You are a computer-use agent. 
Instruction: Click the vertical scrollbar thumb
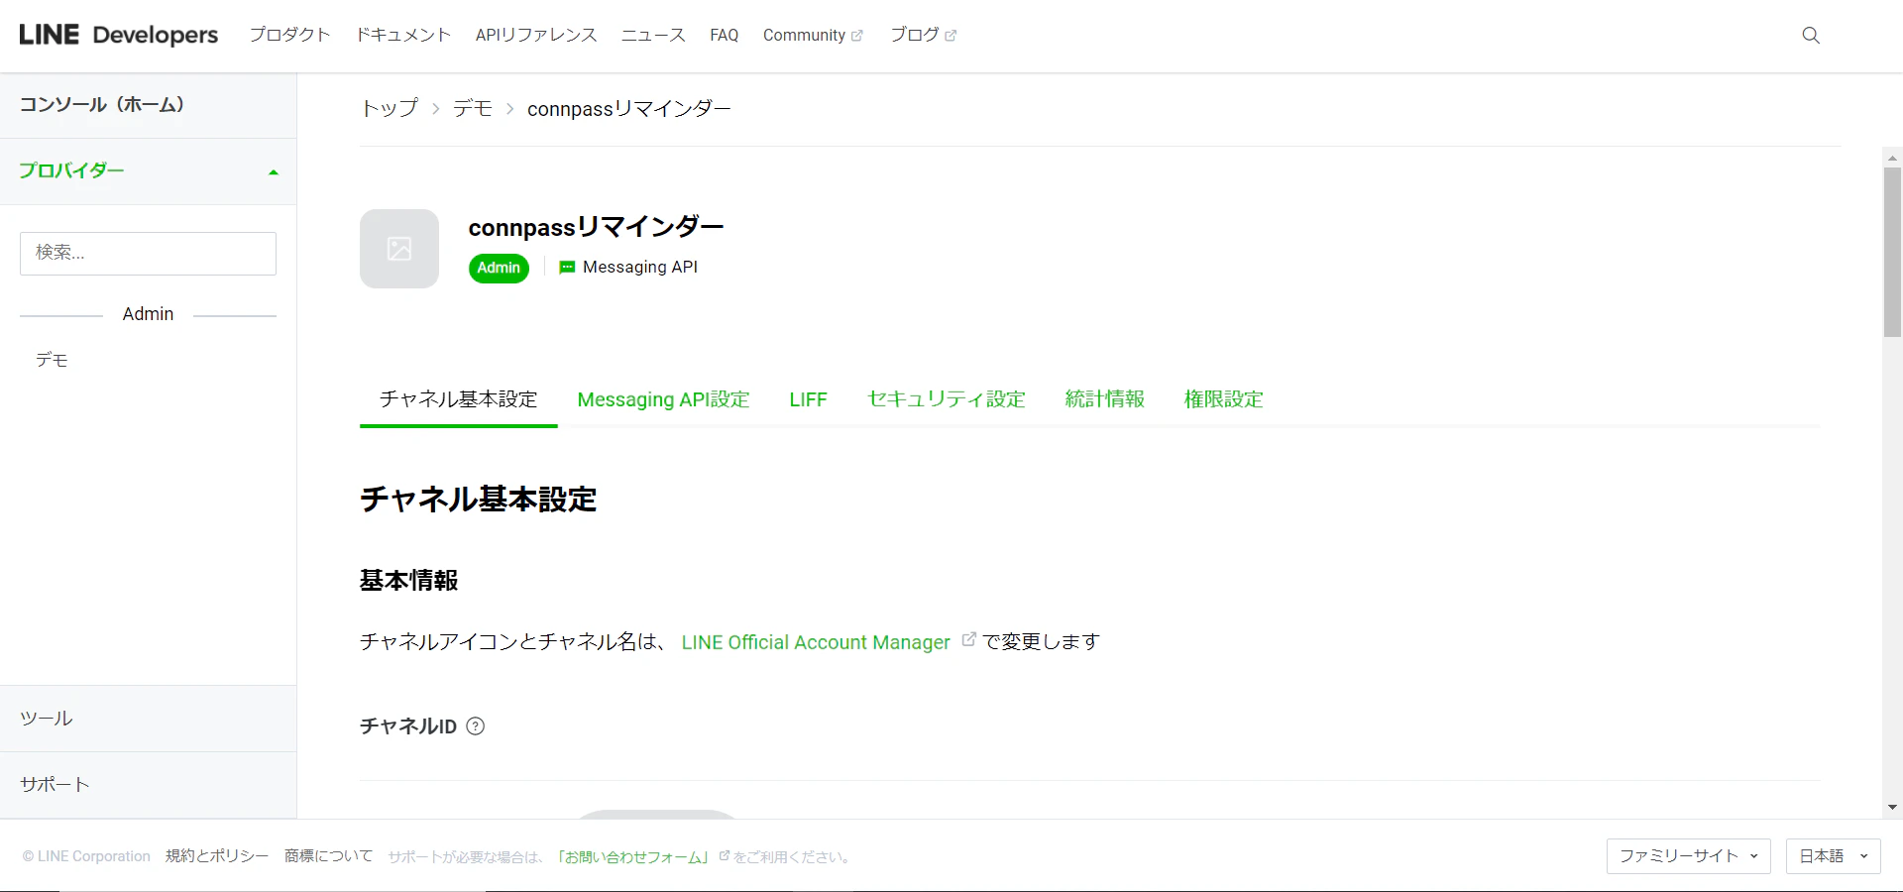coord(1892,252)
